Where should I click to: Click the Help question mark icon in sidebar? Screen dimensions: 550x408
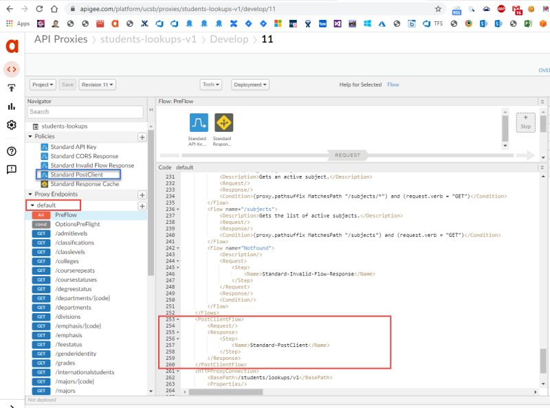tap(12, 151)
